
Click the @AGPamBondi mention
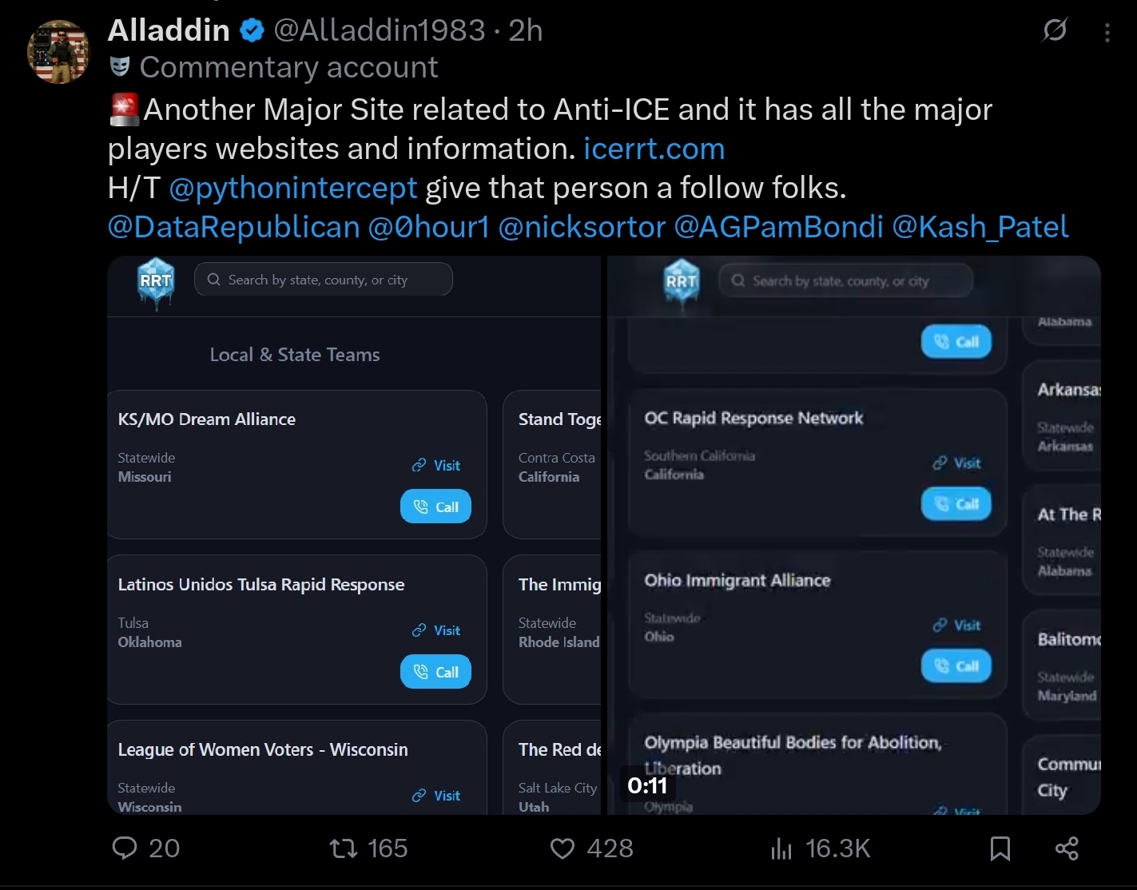pyautogui.click(x=778, y=227)
